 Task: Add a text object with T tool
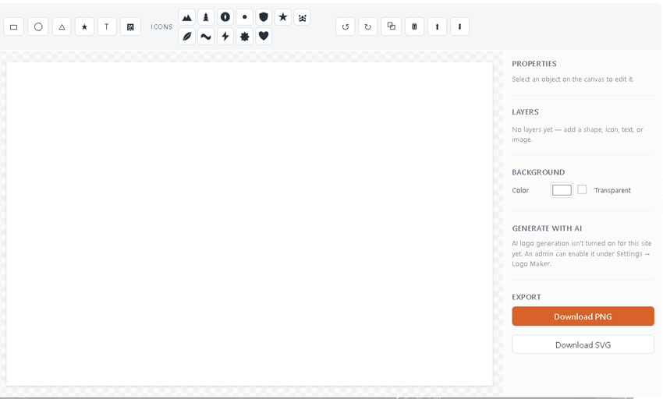pyautogui.click(x=107, y=26)
